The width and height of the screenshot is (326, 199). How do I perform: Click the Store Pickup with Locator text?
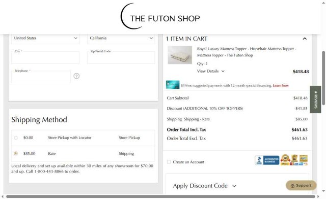pyautogui.click(x=70, y=138)
